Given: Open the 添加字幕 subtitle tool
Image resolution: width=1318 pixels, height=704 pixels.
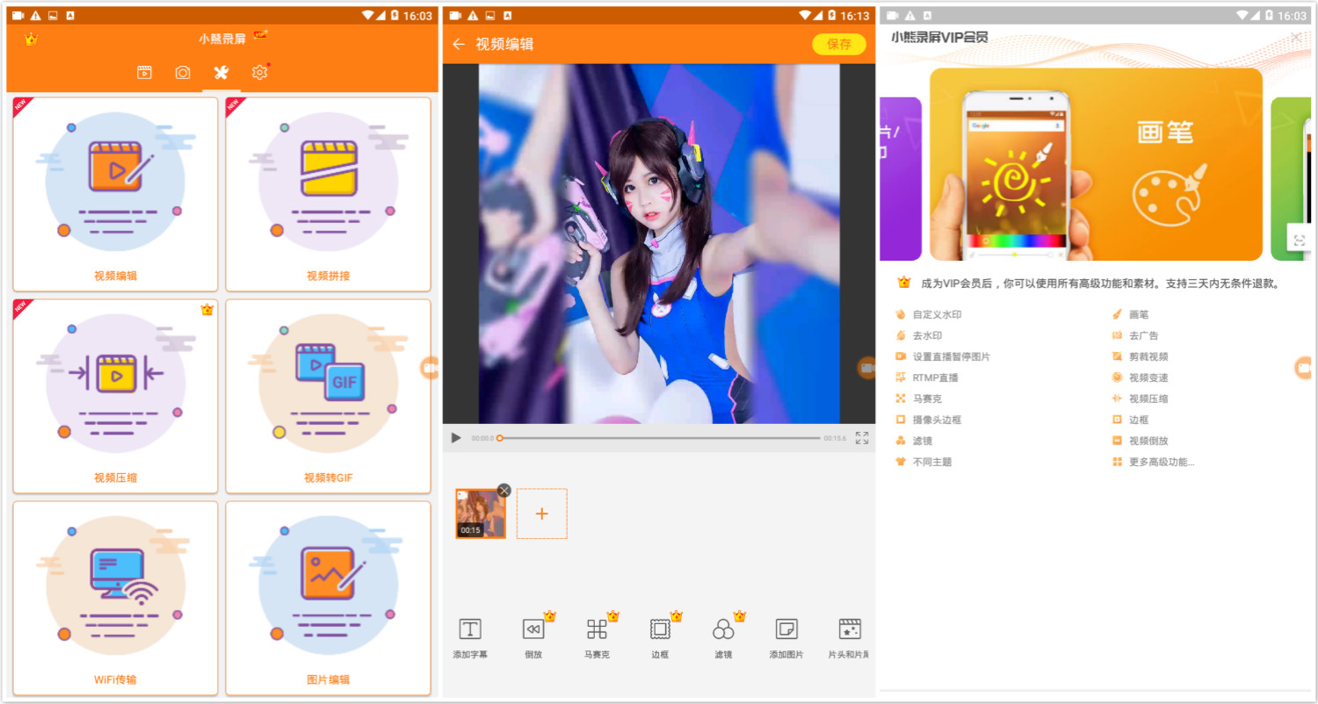Looking at the screenshot, I should 471,636.
